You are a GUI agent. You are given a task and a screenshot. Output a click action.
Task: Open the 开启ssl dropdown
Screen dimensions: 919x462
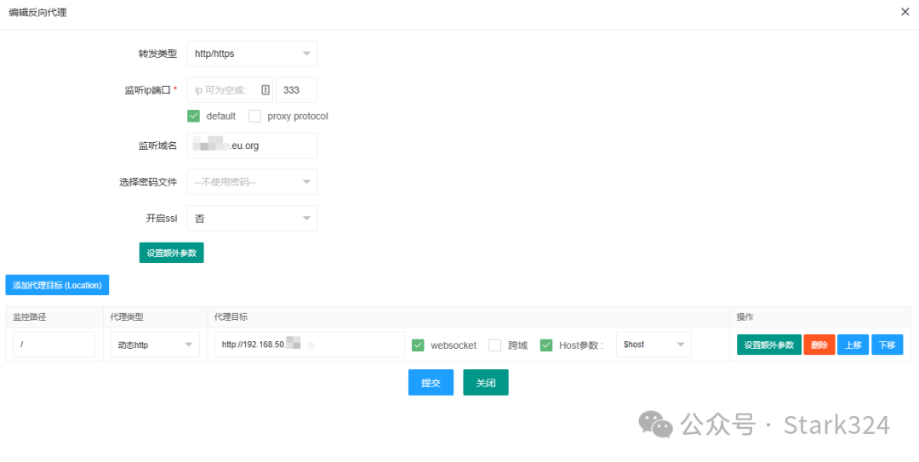tap(253, 219)
